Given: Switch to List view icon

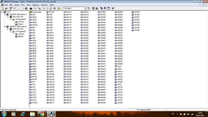Looking at the screenshot, I should 51,8.
